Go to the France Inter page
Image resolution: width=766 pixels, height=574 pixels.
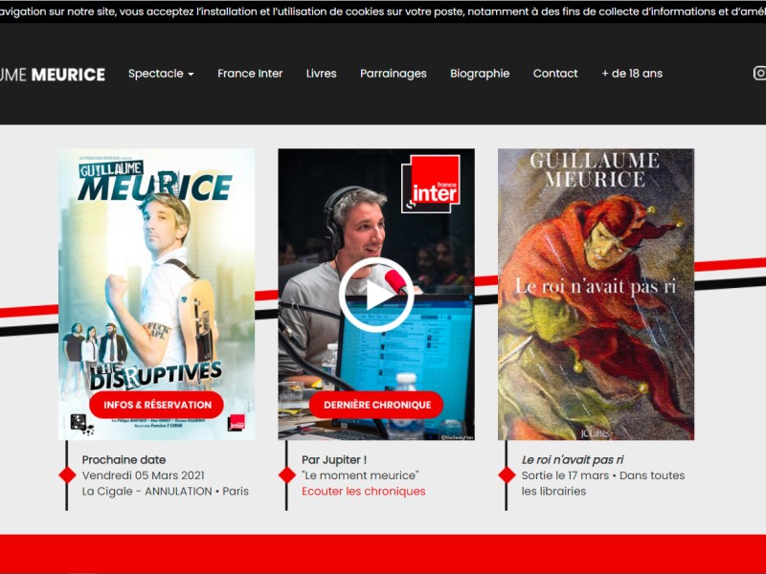click(x=250, y=74)
